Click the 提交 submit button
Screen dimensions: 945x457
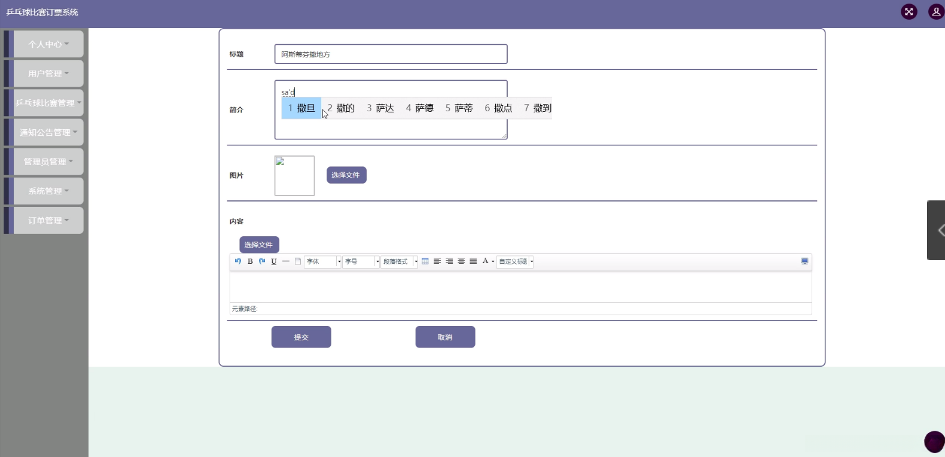(x=301, y=337)
